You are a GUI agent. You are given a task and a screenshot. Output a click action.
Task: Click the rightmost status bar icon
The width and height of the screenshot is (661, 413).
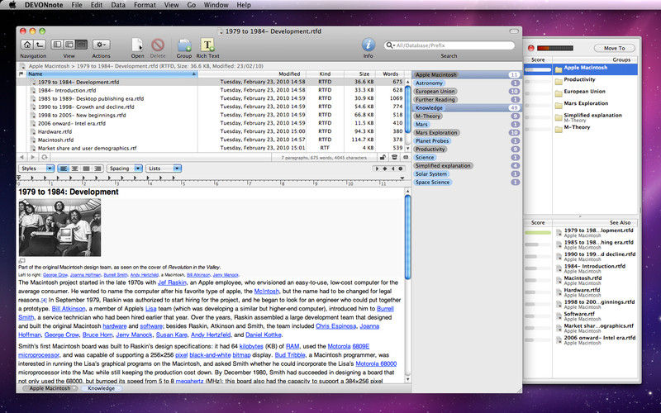[406, 157]
